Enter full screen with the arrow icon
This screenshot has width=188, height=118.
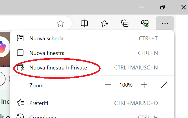point(164,85)
